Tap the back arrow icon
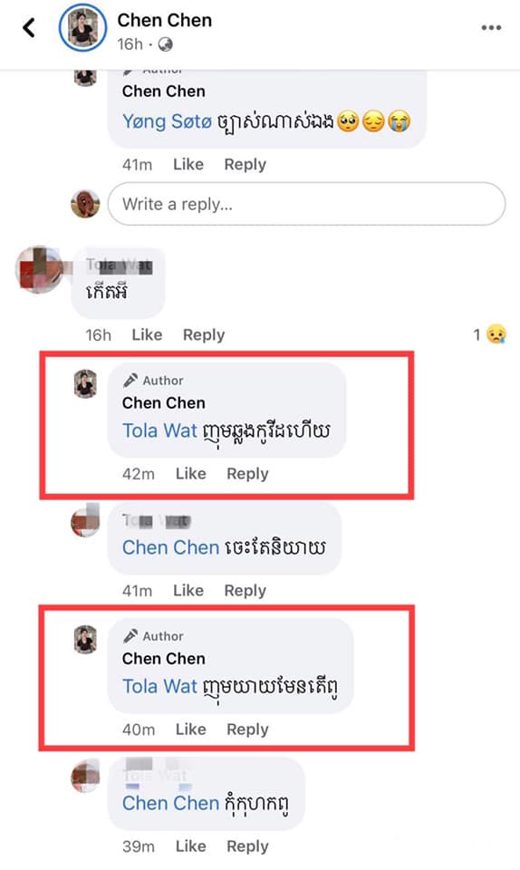 pos(29,27)
